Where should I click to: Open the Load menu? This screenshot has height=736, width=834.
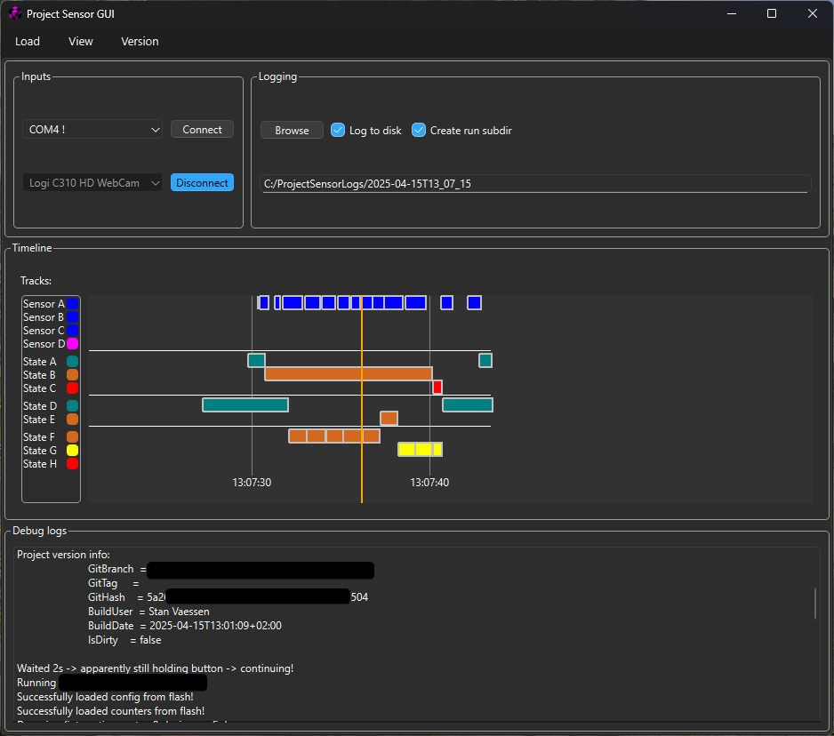tap(28, 41)
